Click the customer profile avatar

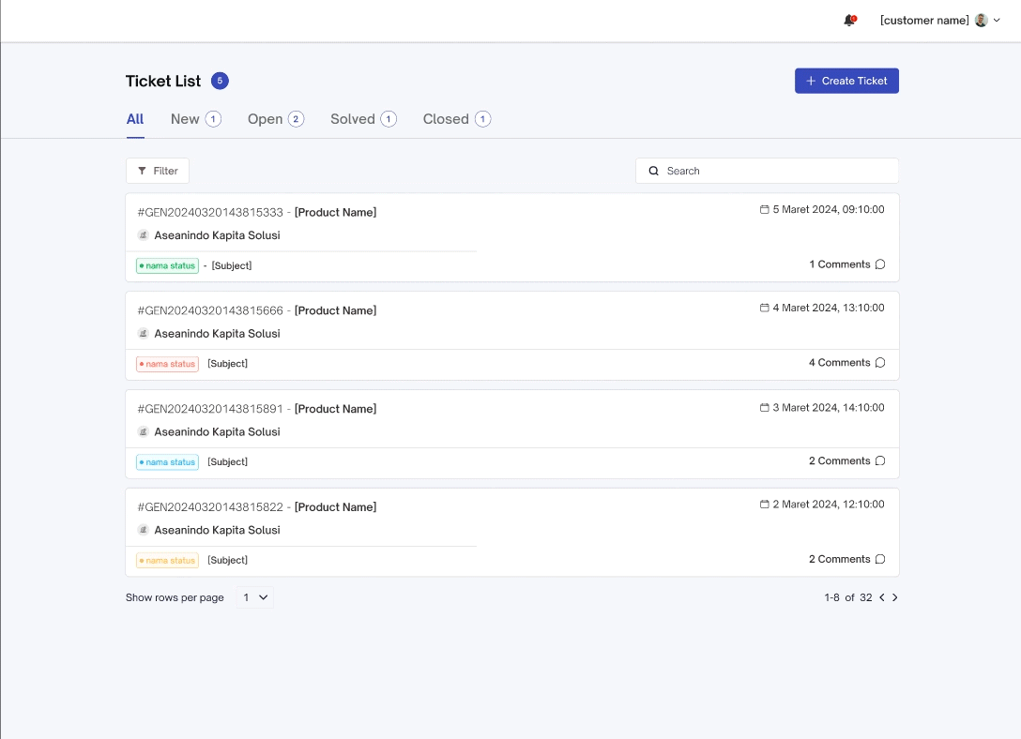click(x=981, y=21)
